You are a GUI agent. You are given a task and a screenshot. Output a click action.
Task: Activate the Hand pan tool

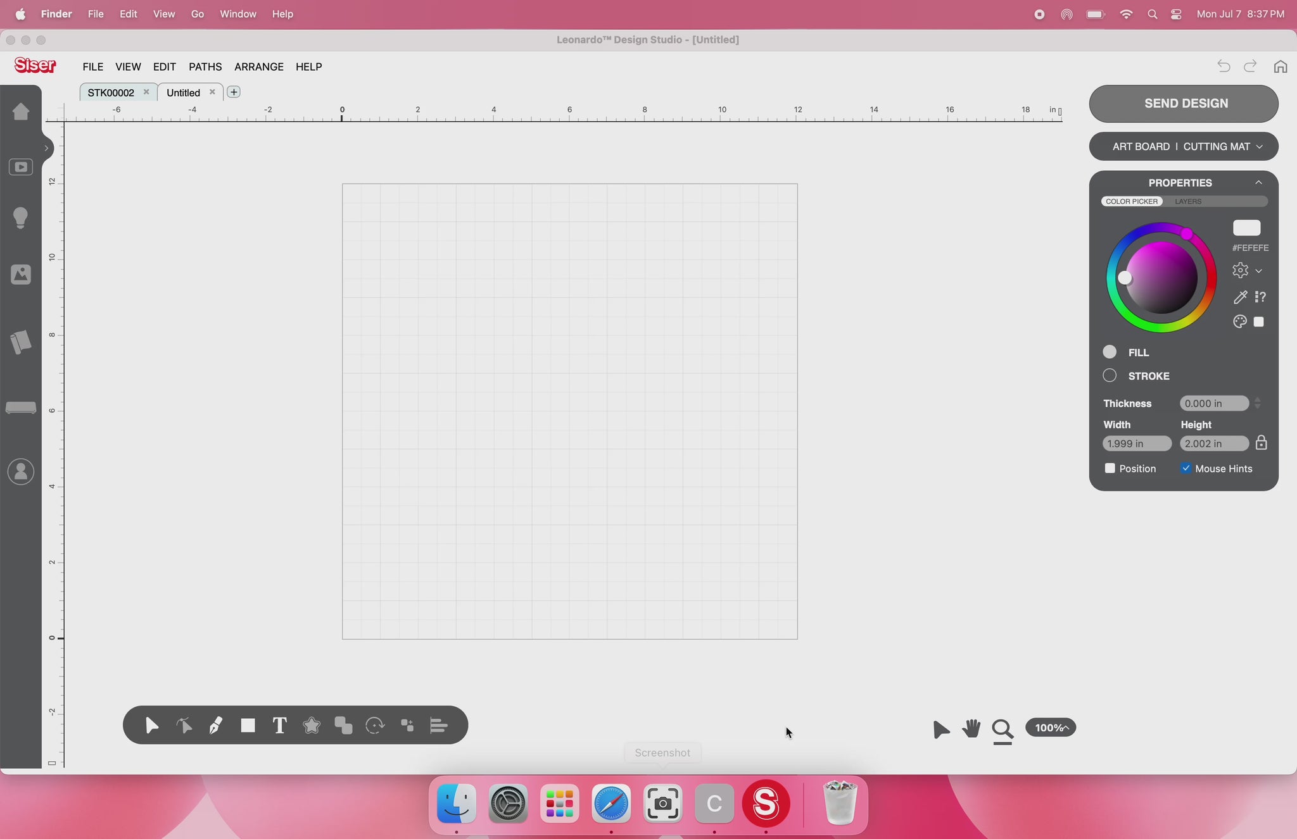tap(971, 729)
